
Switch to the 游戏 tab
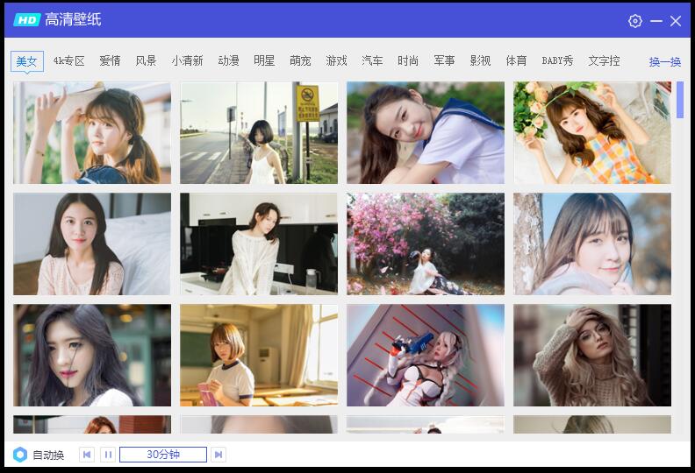coord(336,60)
